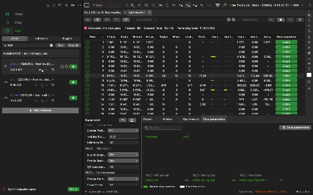Viewport: 313px width, 195px height.
Task: Switch to the cBots tab
Action: (x=15, y=38)
